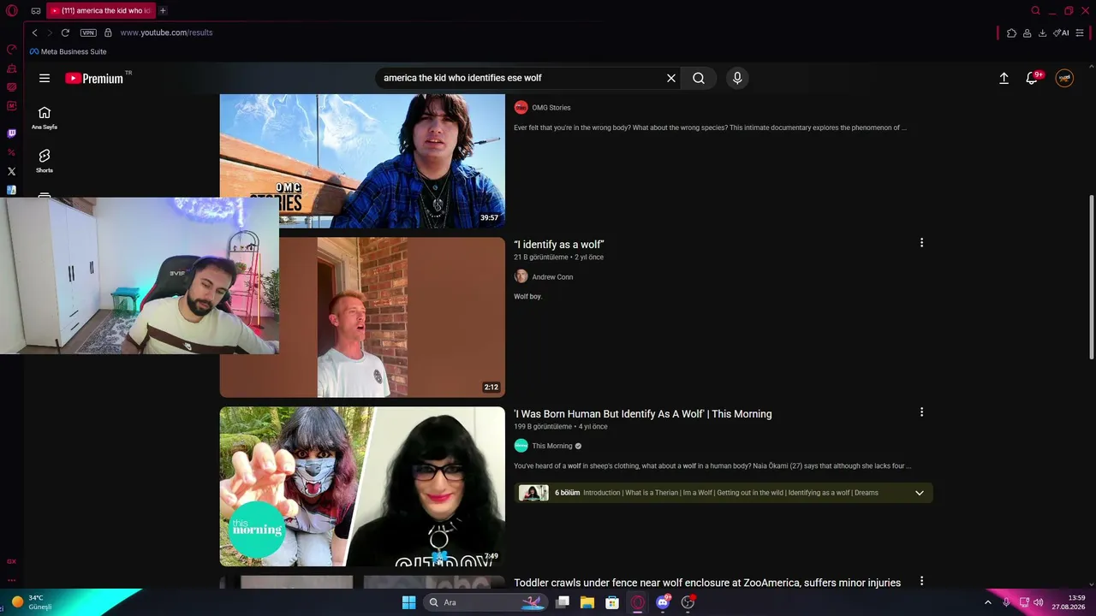Play the Andrew Conn wolf video thumbnail
This screenshot has width=1096, height=616.
click(x=362, y=317)
